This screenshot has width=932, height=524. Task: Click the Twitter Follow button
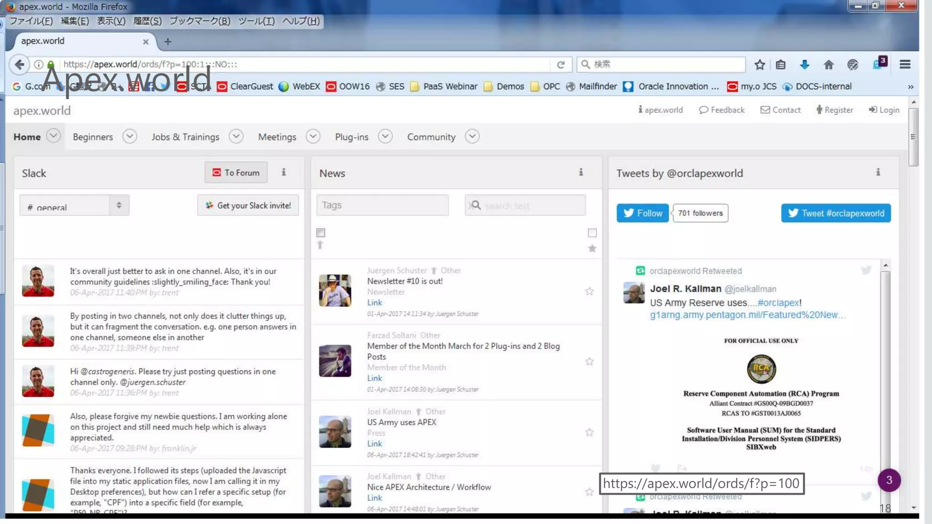[643, 213]
